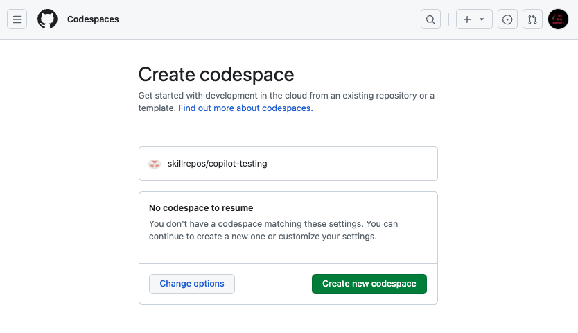Image resolution: width=578 pixels, height=333 pixels.
Task: Click the skillrepos organization avatar icon
Action: pos(155,164)
